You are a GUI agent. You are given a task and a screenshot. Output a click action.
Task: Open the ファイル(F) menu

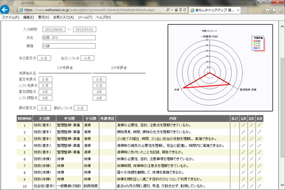[x=10, y=17]
